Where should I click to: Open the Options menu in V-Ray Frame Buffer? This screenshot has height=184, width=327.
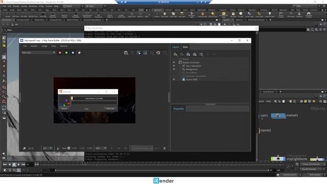(64, 46)
